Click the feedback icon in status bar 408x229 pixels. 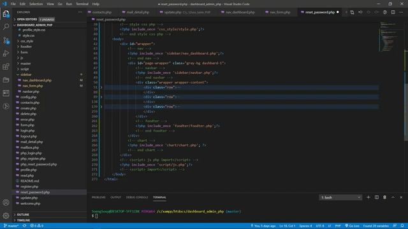pyautogui.click(x=395, y=226)
